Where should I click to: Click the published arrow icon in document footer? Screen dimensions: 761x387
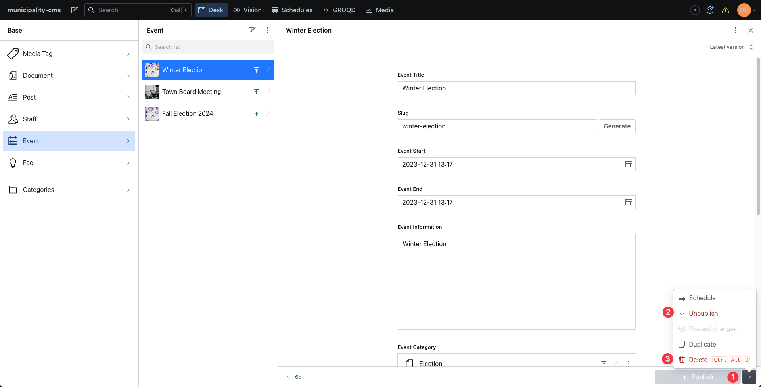(x=288, y=377)
